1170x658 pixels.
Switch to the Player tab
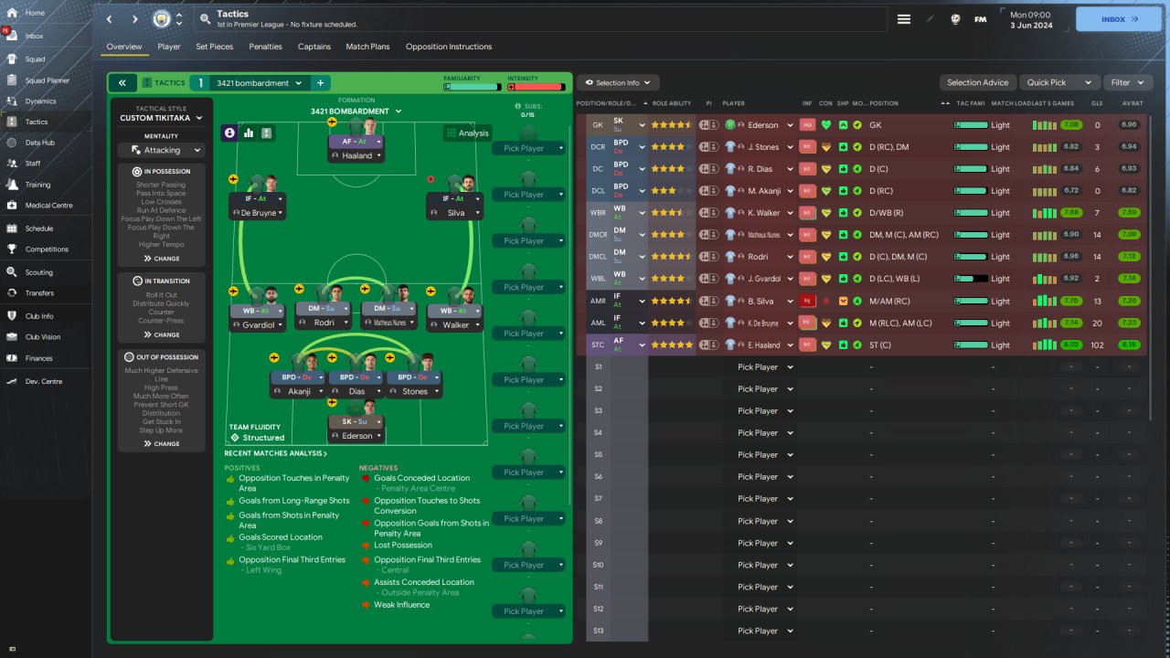coord(169,47)
